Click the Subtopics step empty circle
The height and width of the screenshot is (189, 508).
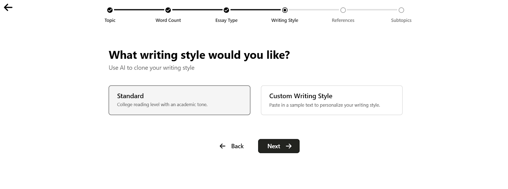click(x=401, y=10)
